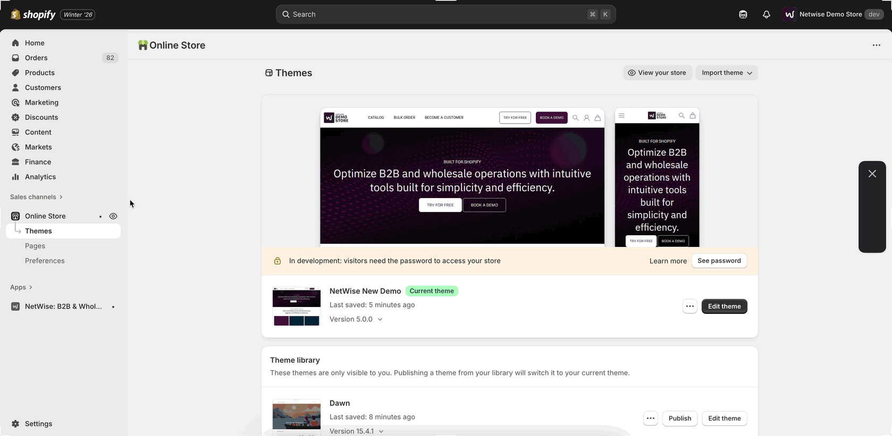Click the password lock icon in banner
This screenshot has height=436, width=892.
click(x=277, y=261)
